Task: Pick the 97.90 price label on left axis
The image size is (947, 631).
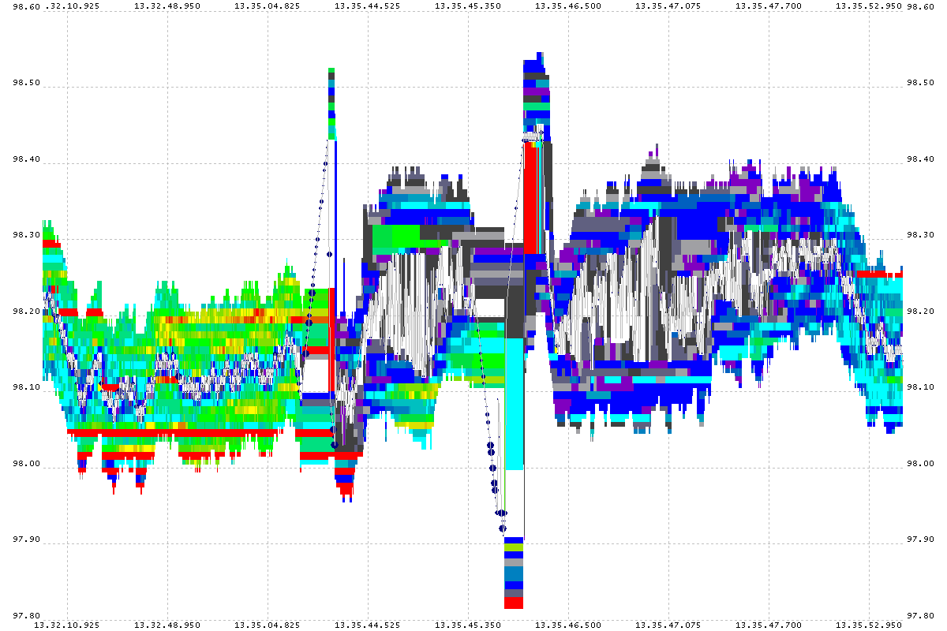Action: (x=28, y=540)
